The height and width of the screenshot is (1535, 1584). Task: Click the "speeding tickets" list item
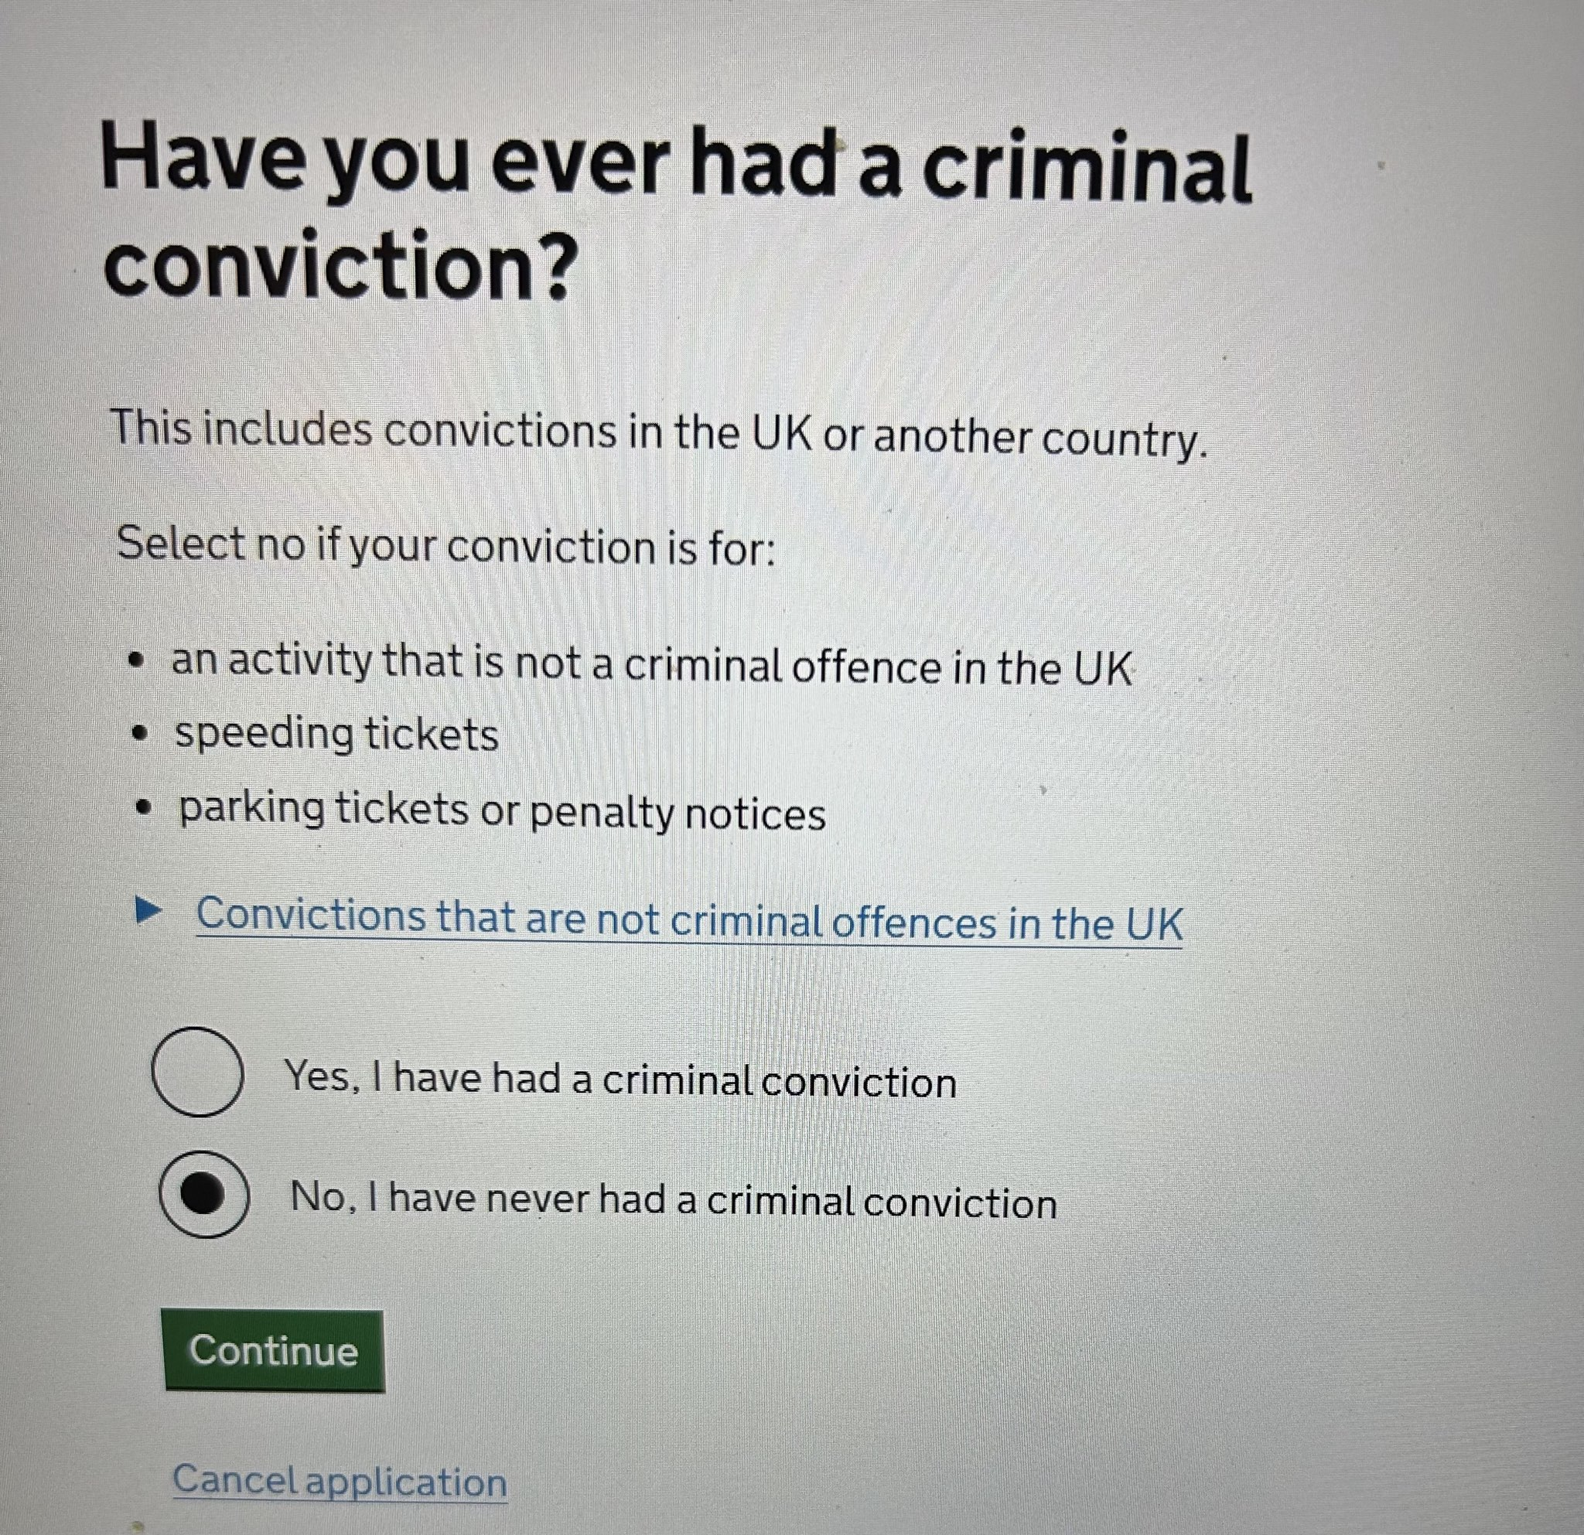(336, 735)
